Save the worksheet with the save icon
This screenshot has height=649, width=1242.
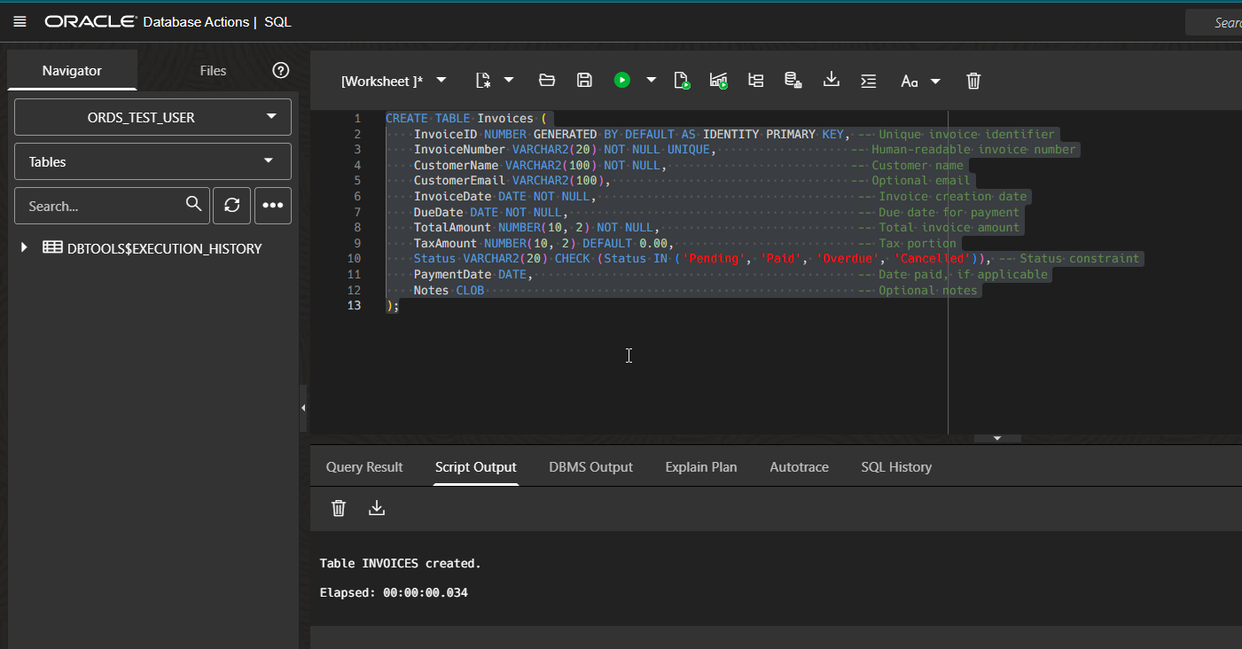point(584,80)
